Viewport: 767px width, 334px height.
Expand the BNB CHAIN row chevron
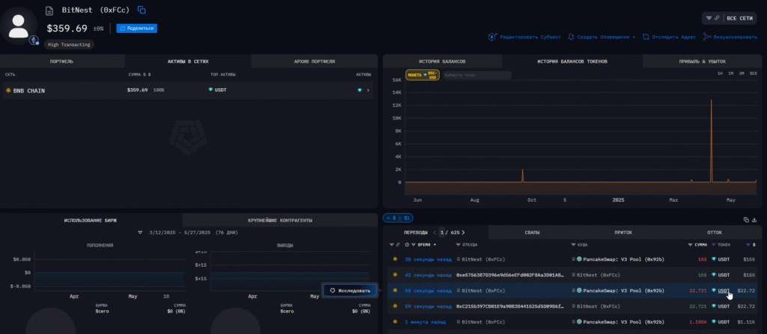point(369,90)
